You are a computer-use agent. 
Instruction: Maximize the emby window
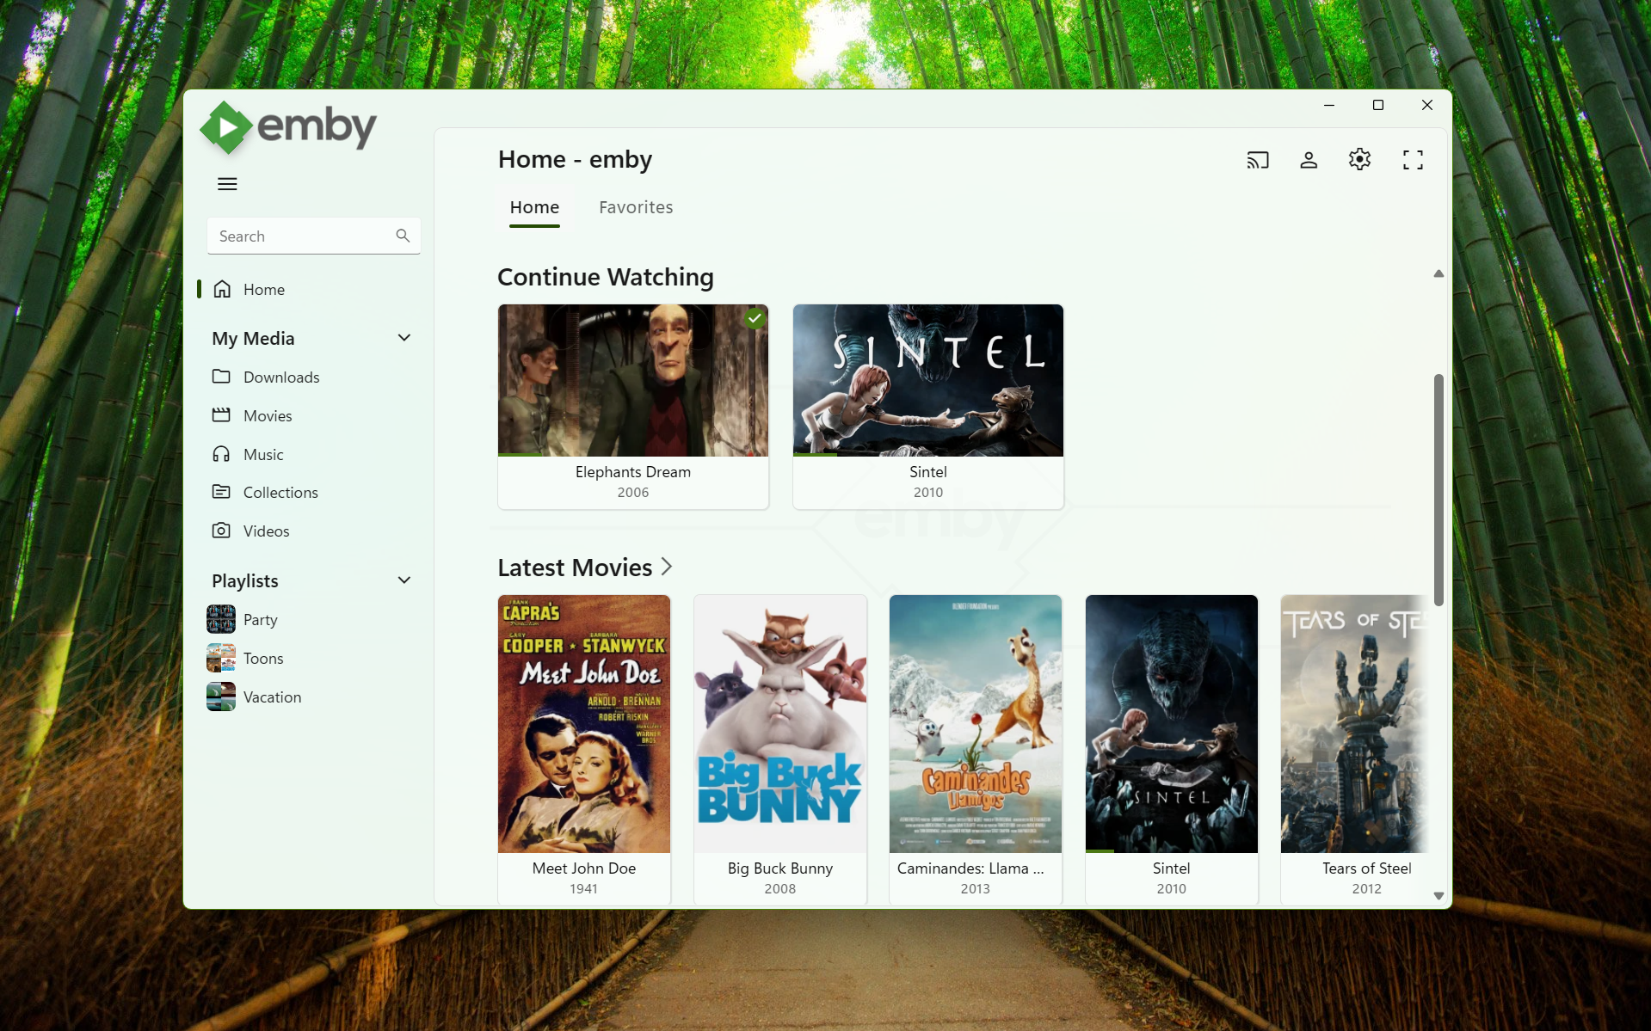coord(1377,105)
